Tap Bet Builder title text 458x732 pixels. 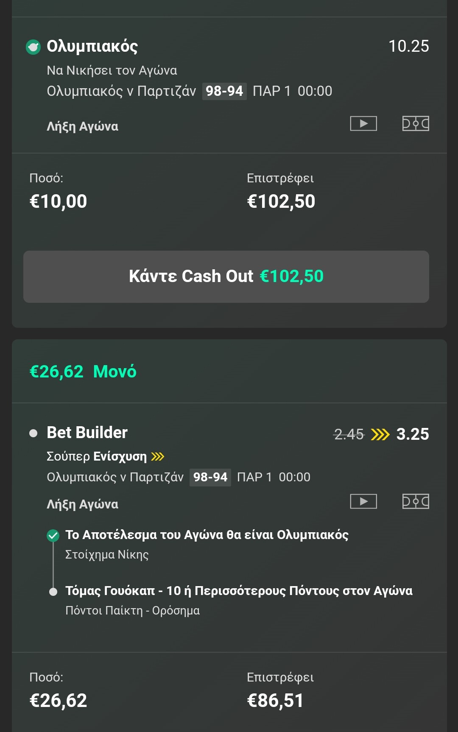(87, 433)
